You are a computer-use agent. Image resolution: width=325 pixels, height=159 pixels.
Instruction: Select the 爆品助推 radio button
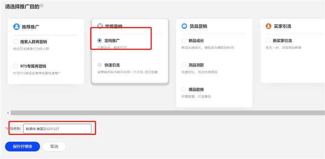184,89
